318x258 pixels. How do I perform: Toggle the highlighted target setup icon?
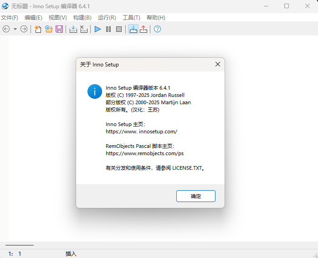coord(133,29)
